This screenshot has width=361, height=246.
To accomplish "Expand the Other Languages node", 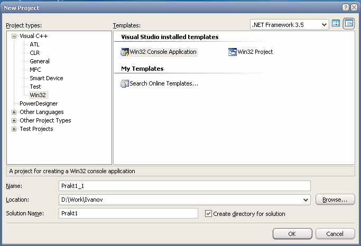I will 14,112.
